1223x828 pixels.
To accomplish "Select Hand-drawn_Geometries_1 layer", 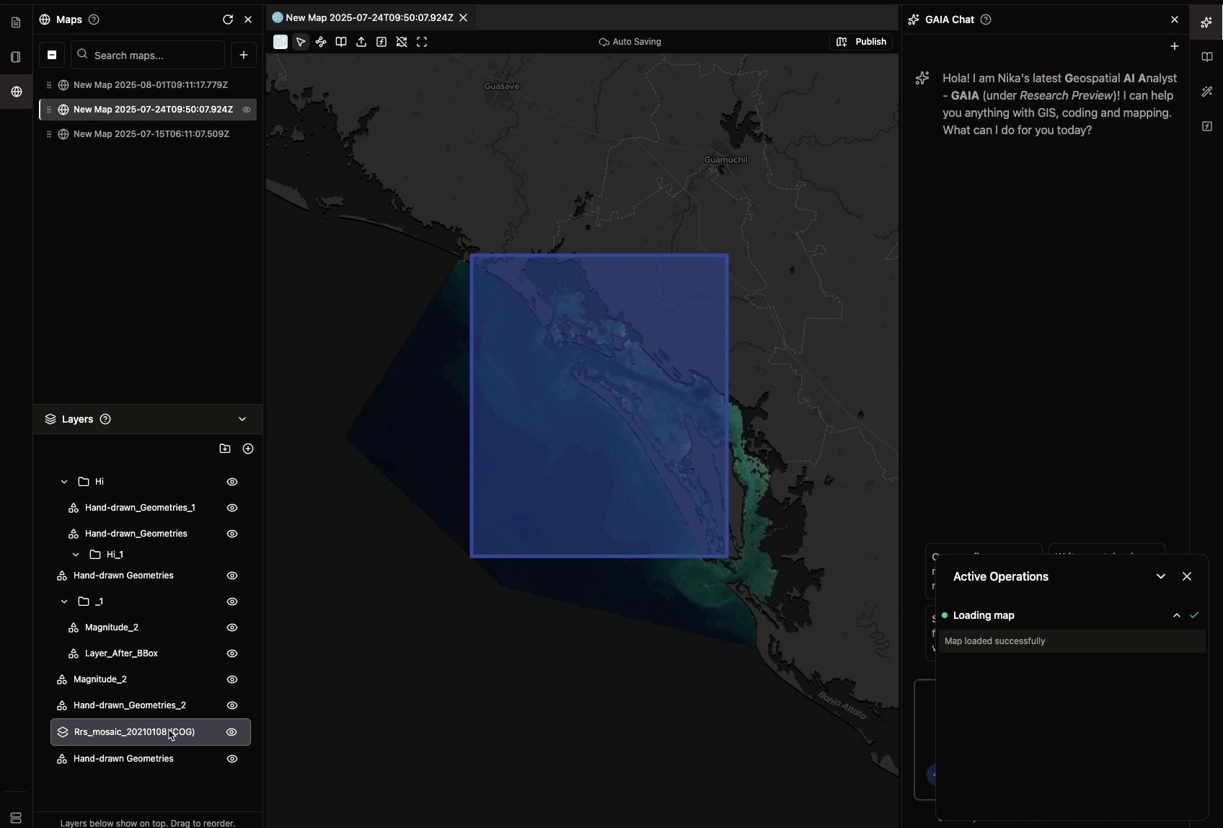I will coord(140,508).
